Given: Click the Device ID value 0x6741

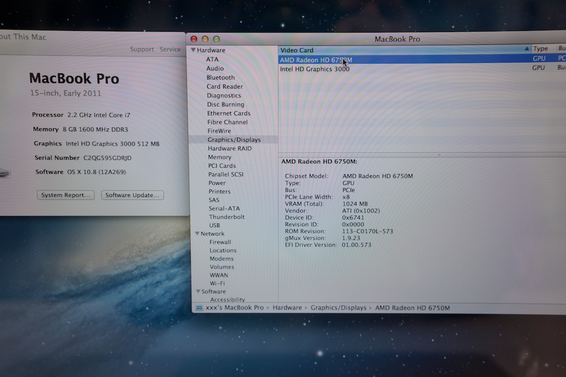Looking at the screenshot, I should click(x=353, y=217).
